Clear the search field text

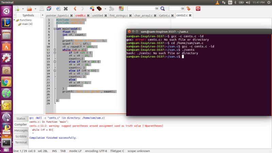pos(157,9)
